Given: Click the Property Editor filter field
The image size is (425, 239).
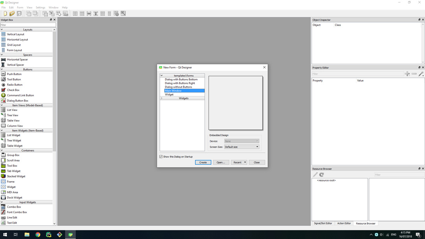Looking at the screenshot, I should click(x=357, y=74).
